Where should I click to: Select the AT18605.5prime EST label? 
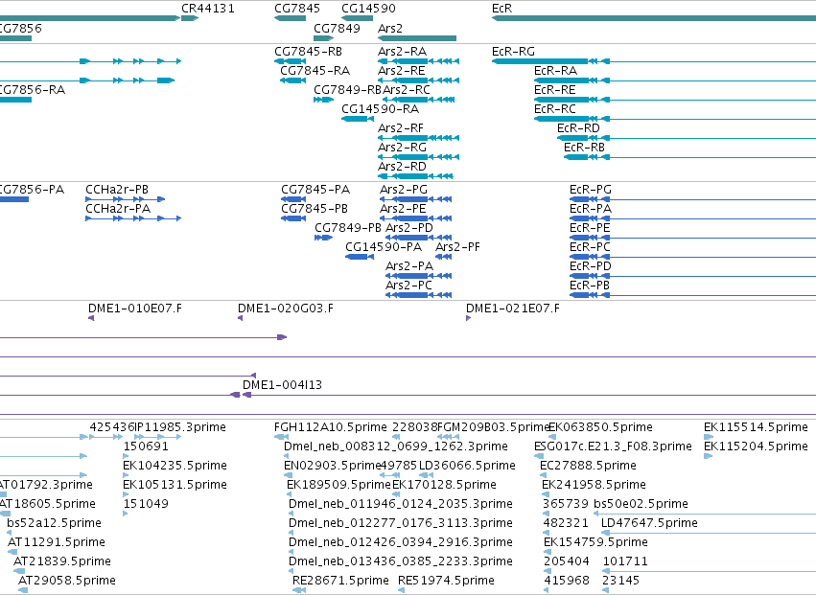coord(48,505)
